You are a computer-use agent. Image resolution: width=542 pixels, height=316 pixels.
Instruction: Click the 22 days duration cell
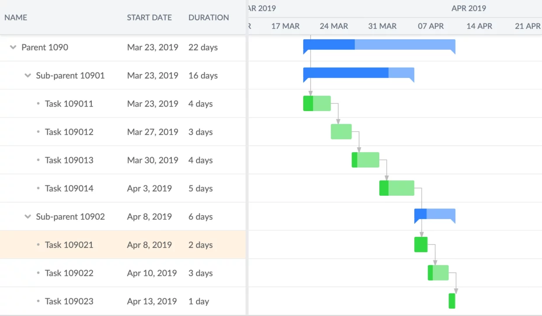pyautogui.click(x=203, y=47)
